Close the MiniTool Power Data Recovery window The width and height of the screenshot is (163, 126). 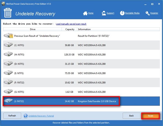(x=159, y=4)
